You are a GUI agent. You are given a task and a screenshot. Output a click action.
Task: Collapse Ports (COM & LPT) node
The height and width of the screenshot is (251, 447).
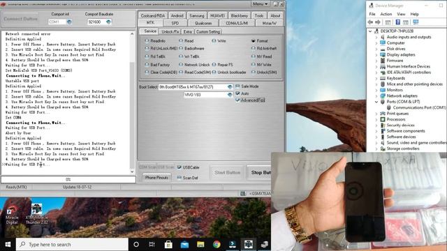pos(376,102)
